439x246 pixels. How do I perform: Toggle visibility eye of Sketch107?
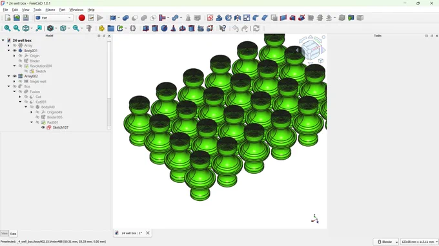point(43,128)
